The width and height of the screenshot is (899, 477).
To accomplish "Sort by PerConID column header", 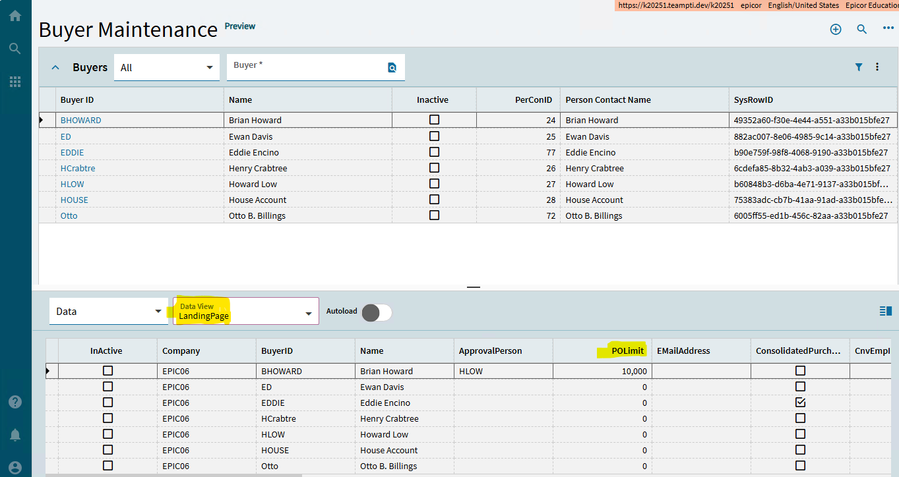I will point(518,100).
